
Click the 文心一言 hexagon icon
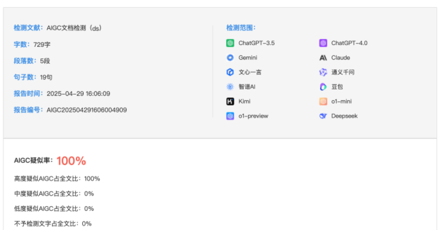click(230, 72)
